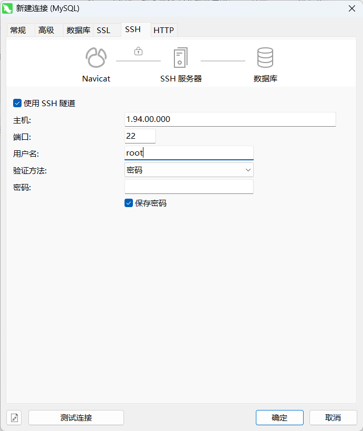This screenshot has height=431, width=363.
Task: Focus the 主机 host input field
Action: click(x=230, y=119)
